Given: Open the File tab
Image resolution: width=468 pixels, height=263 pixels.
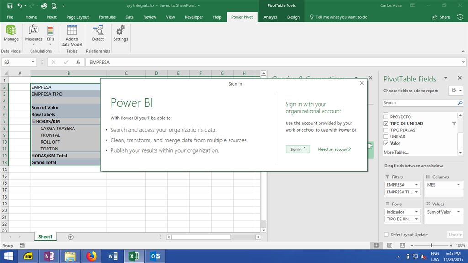Looking at the screenshot, I should click(x=10, y=17).
